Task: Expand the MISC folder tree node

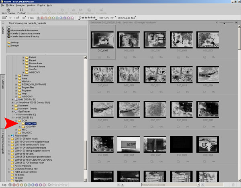Action: click(x=16, y=129)
